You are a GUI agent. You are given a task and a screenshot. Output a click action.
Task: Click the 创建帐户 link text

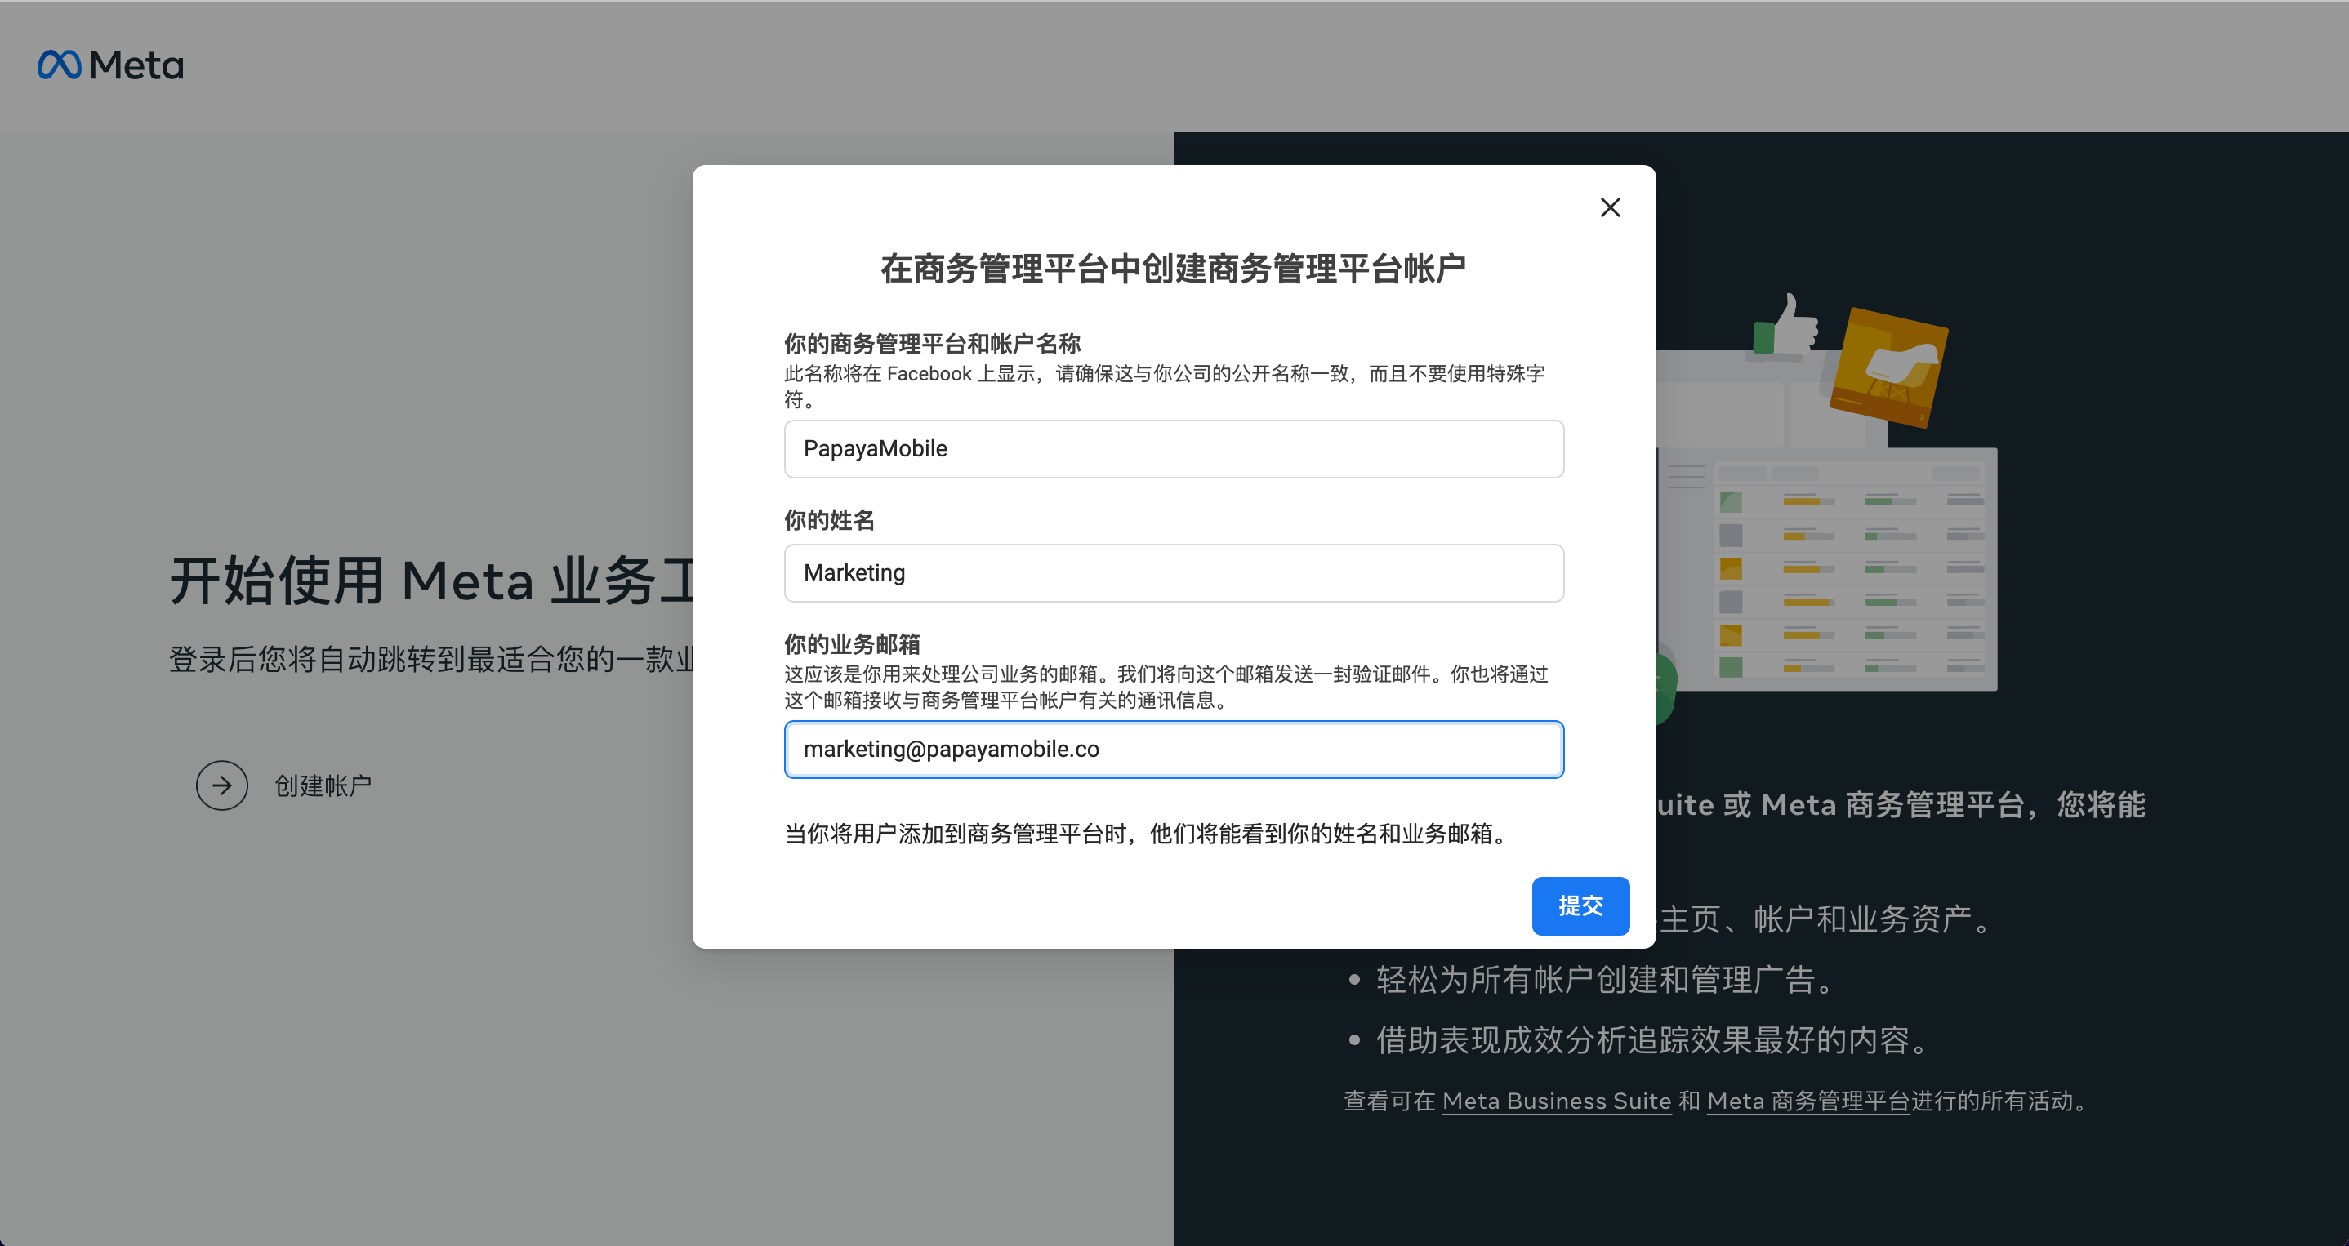(x=323, y=785)
